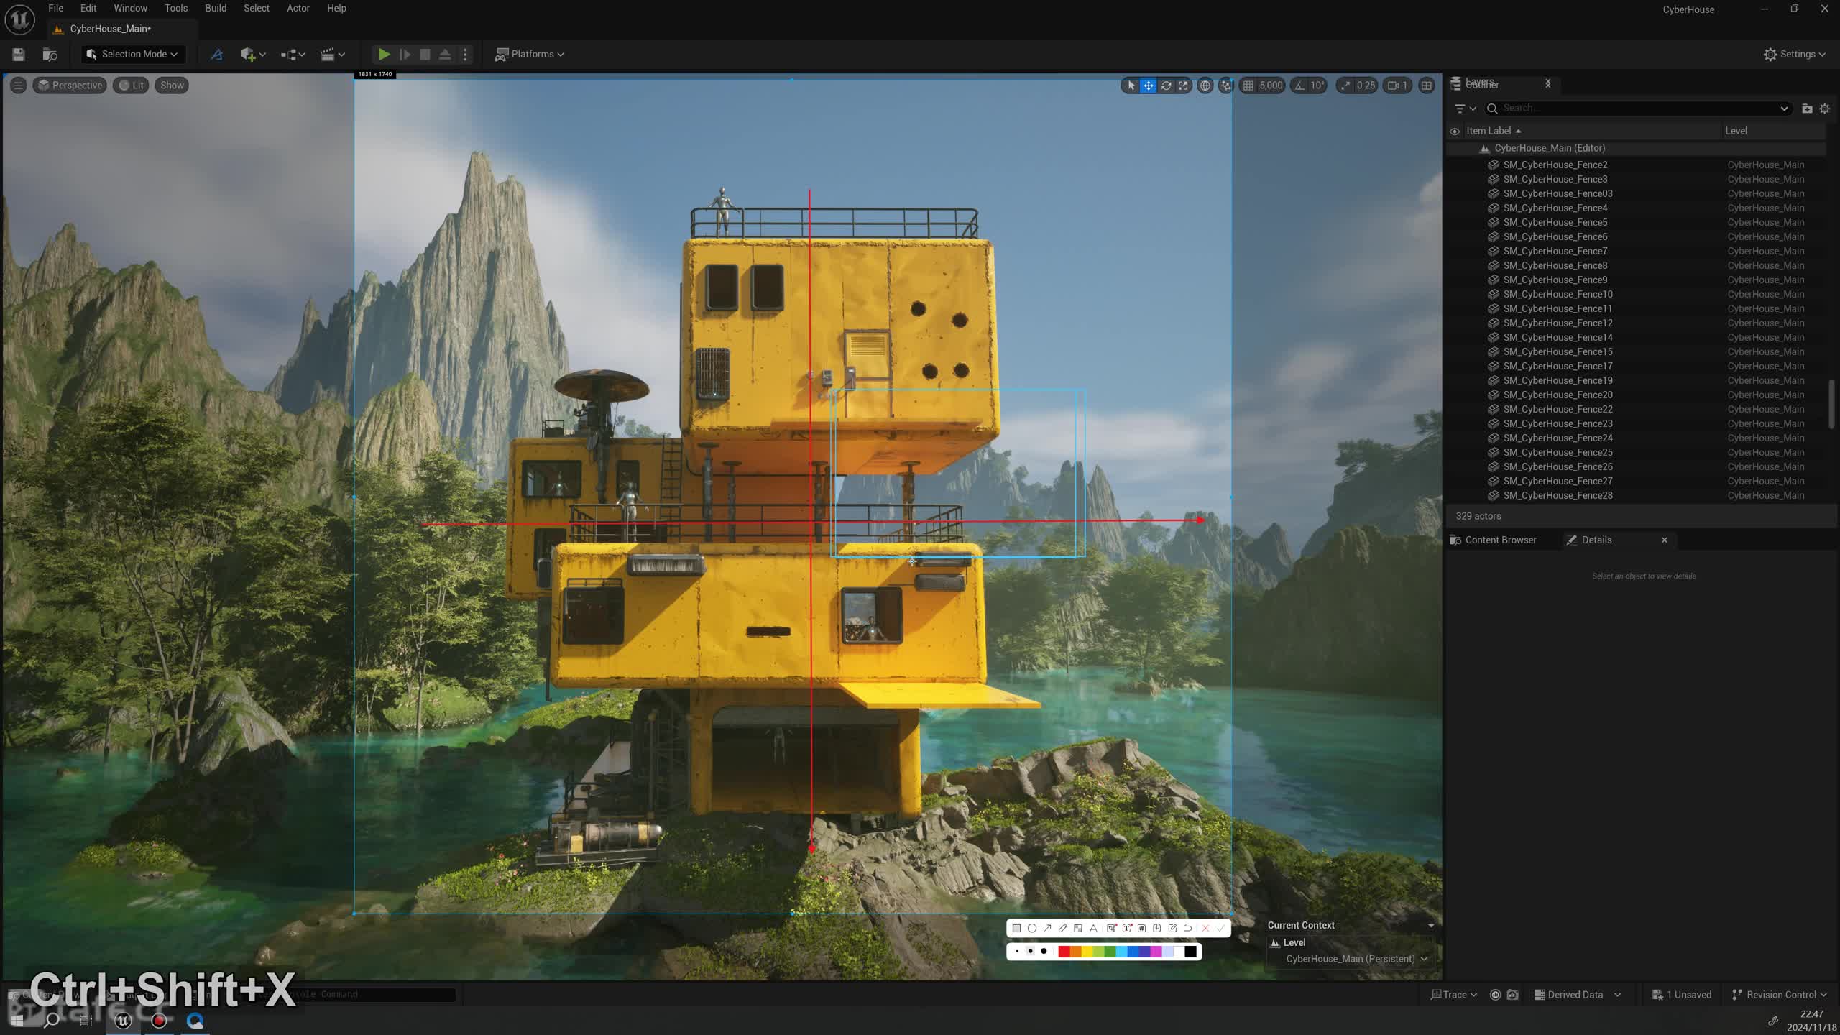Activate the scale tool in viewport toolbar
The height and width of the screenshot is (1035, 1840).
1183,86
